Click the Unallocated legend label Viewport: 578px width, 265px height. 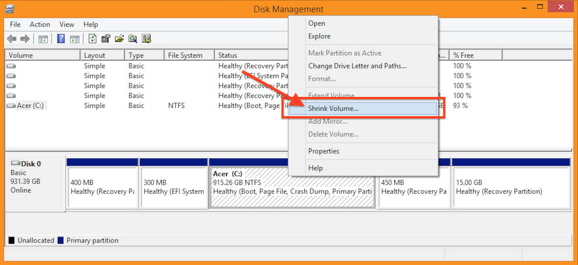pos(36,240)
